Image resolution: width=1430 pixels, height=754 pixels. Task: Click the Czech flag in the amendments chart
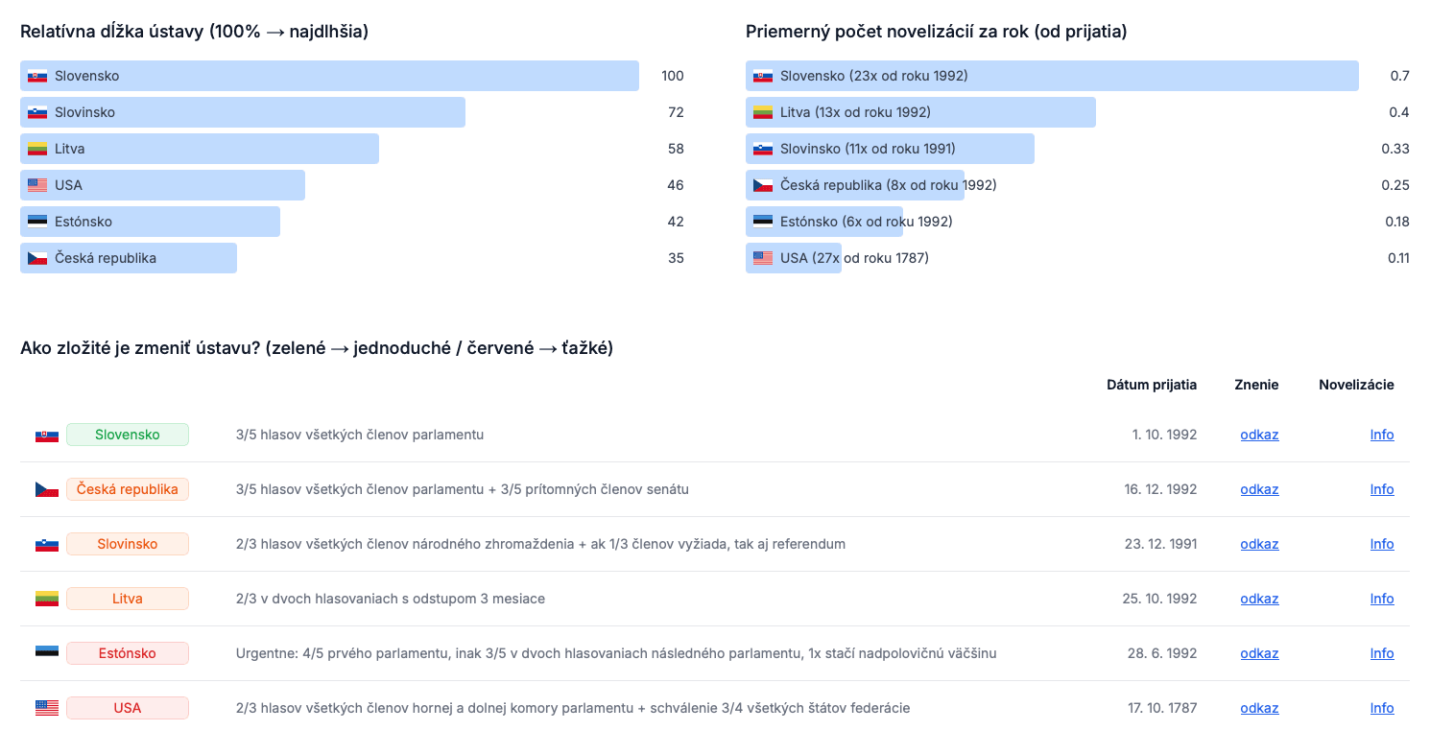tap(763, 185)
